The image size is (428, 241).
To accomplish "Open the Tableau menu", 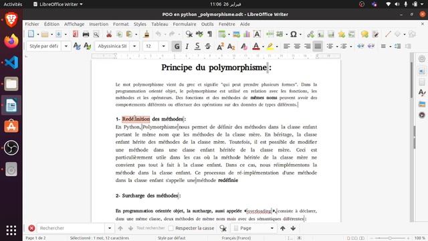I will (x=160, y=24).
